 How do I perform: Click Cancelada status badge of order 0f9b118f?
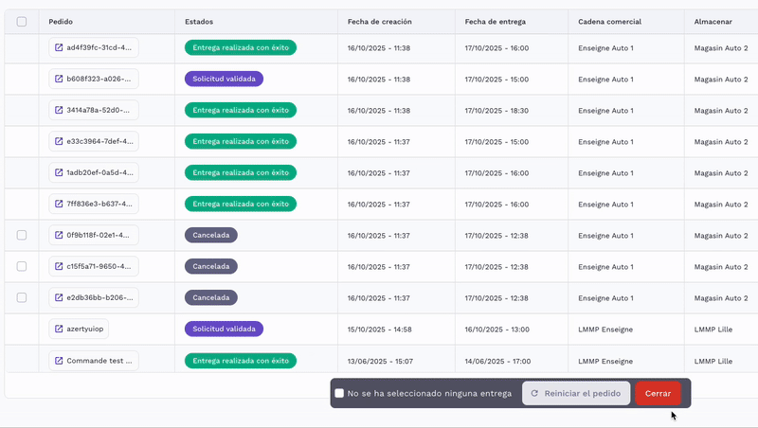click(x=210, y=235)
